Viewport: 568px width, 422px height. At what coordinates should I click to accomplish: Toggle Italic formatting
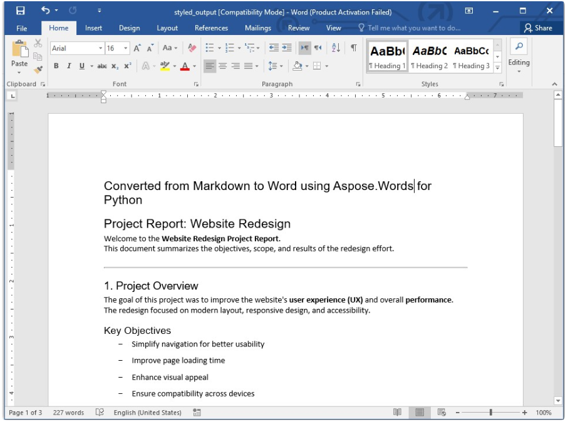click(x=69, y=66)
